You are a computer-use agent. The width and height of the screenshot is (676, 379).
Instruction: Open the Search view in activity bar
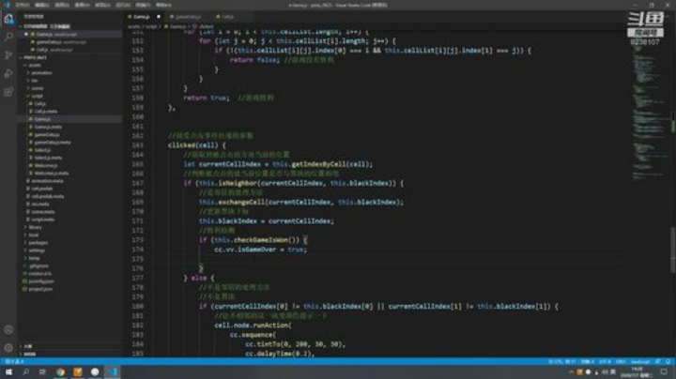pyautogui.click(x=8, y=37)
